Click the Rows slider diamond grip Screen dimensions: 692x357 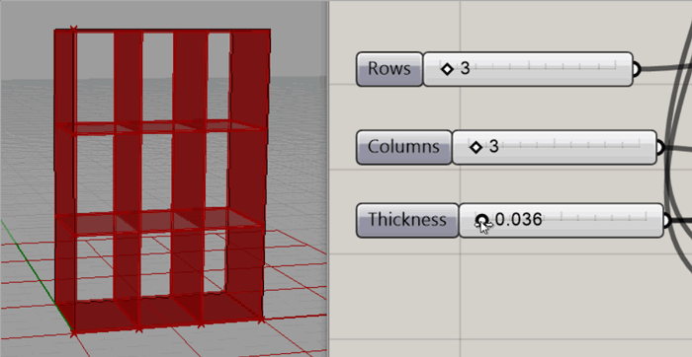[x=448, y=69]
